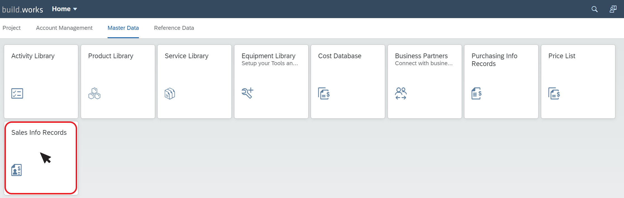Open the Purchasing Info Records tile title
Viewport: 624px width, 198px height.
coord(495,60)
